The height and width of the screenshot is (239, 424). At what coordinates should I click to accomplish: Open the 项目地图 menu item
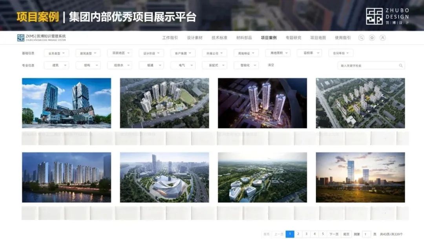(319, 38)
